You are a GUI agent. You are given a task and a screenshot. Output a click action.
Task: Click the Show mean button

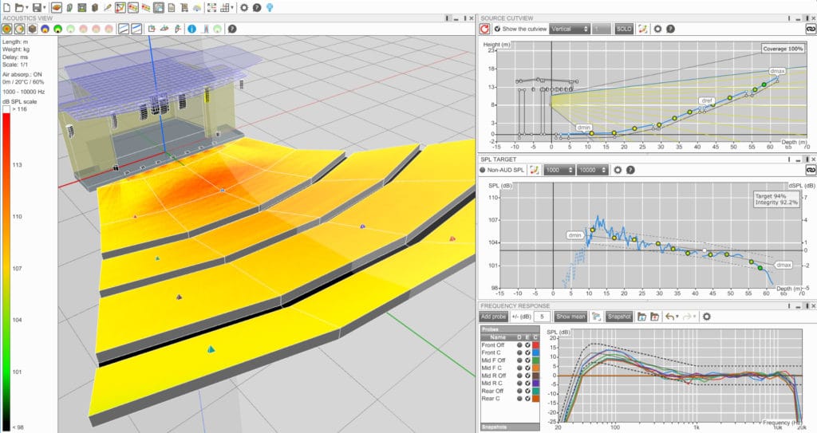tap(570, 317)
